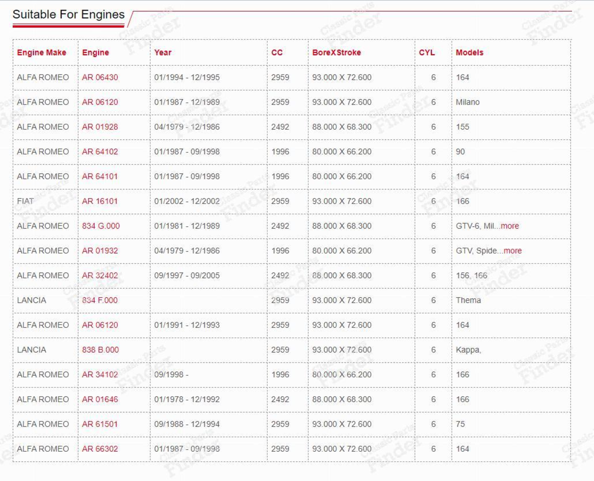594x481 pixels.
Task: Open Lancia Thema 834 F.000 engine link
Action: (x=100, y=300)
